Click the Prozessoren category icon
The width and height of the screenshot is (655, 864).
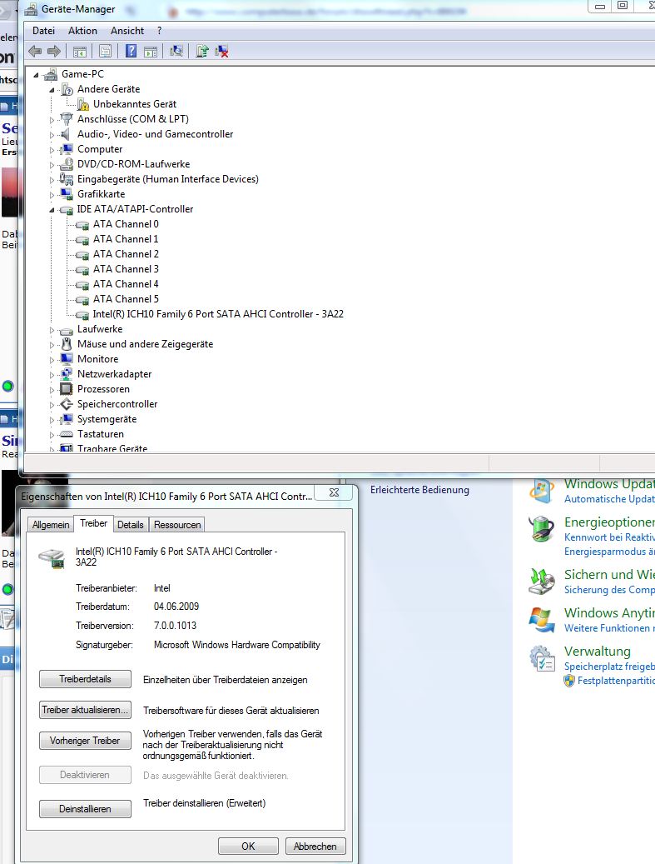point(67,389)
